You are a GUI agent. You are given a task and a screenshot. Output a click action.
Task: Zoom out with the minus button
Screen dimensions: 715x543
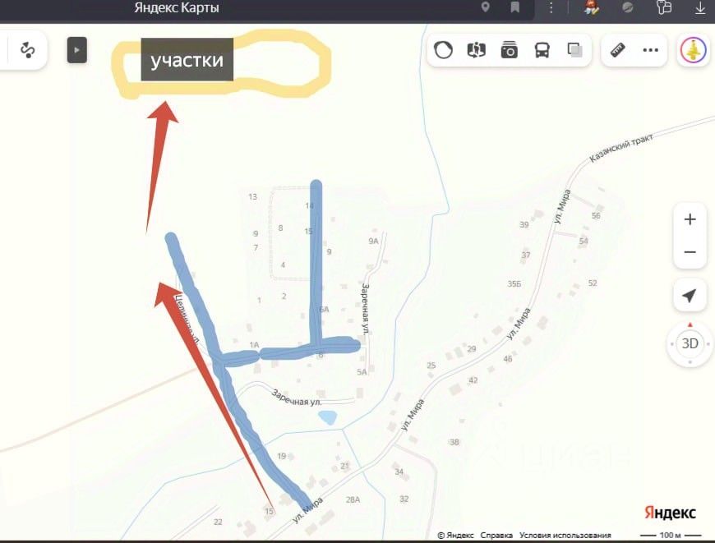(x=690, y=252)
